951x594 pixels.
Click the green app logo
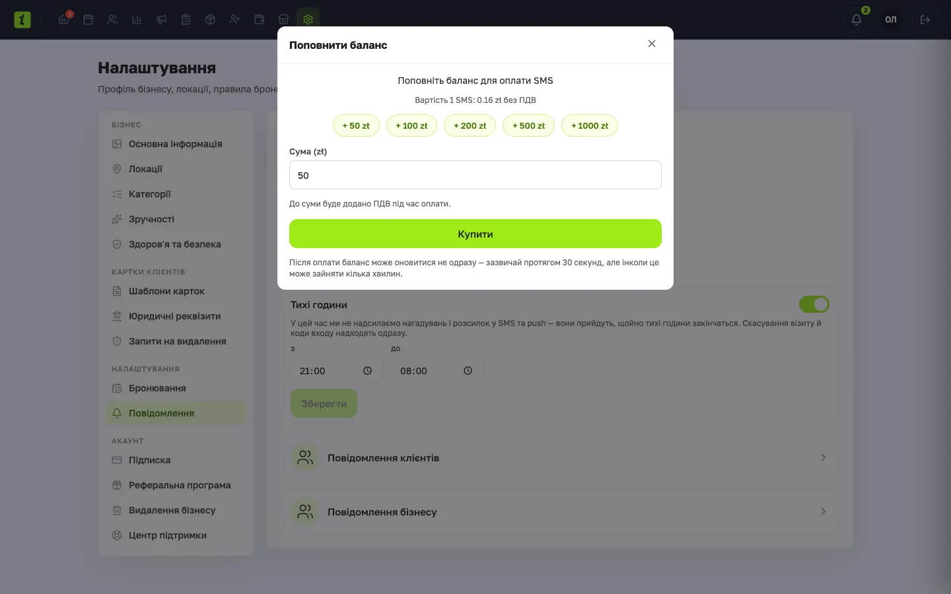click(x=22, y=20)
